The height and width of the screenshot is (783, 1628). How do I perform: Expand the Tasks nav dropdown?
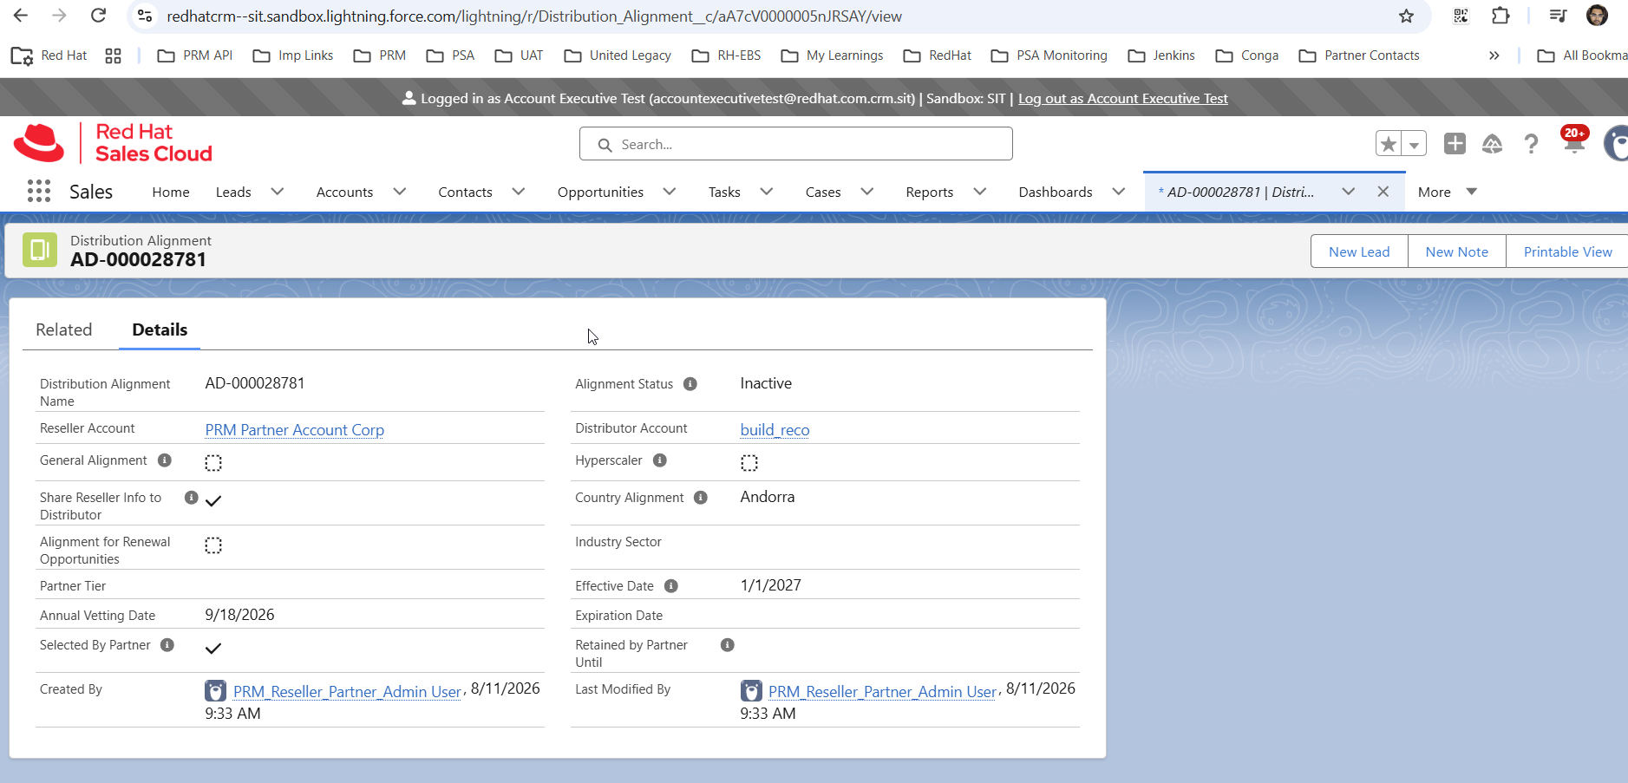tap(767, 192)
